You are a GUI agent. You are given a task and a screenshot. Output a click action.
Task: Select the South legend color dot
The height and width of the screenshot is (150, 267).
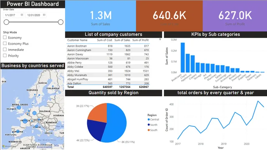click(149, 130)
